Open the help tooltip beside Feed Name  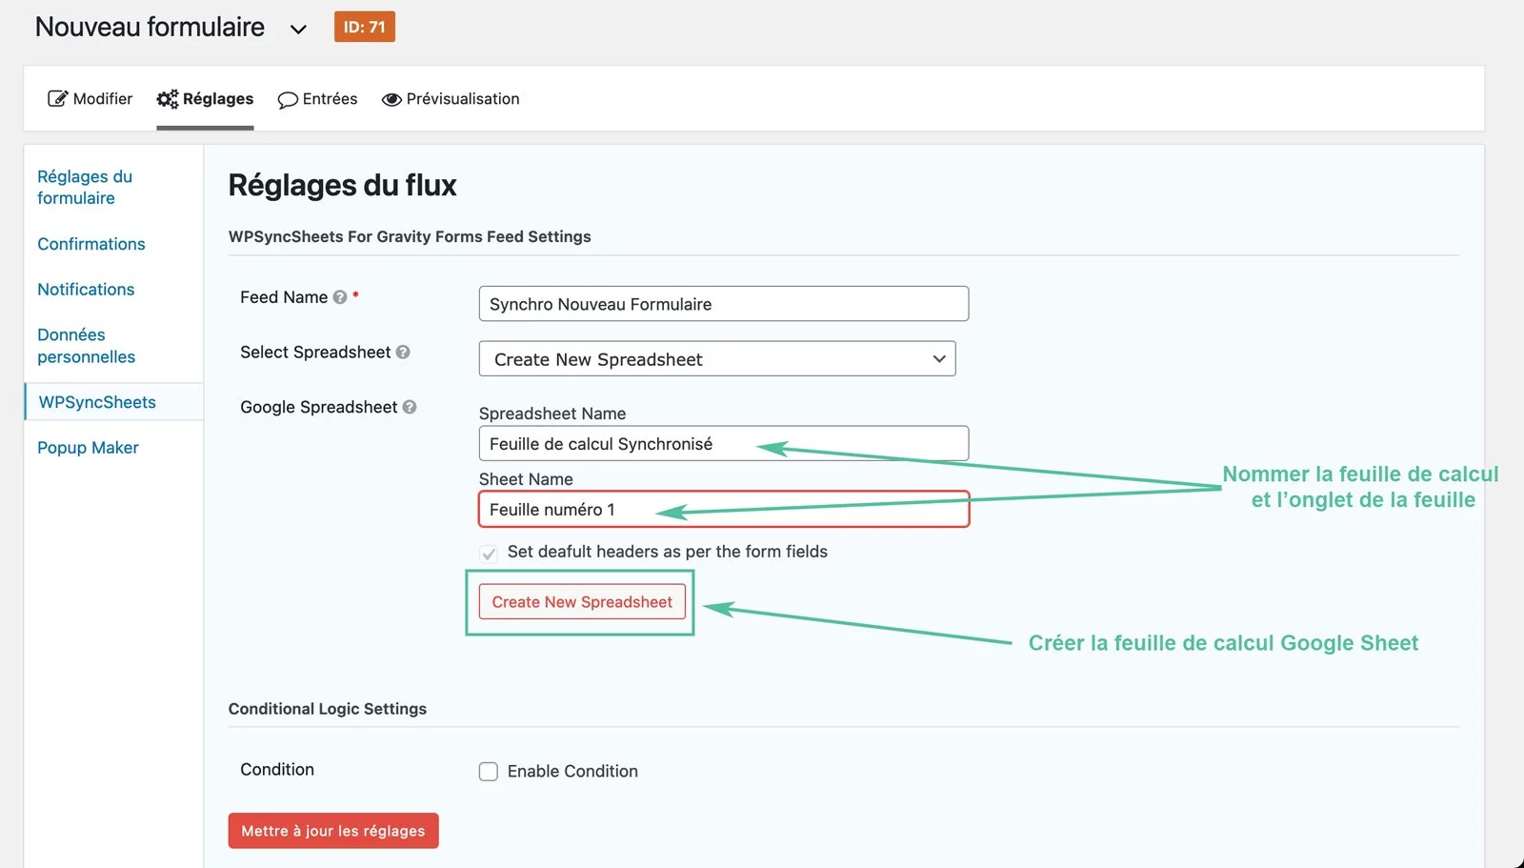tap(340, 296)
